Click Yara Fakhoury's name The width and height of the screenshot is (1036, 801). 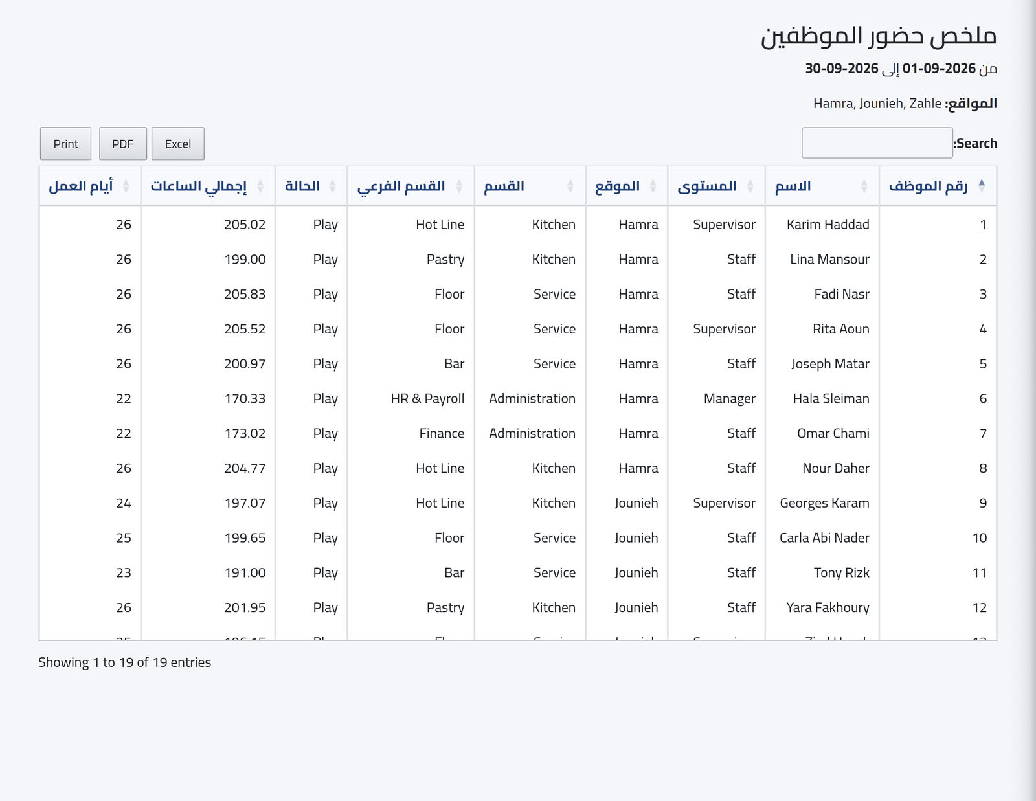(828, 608)
